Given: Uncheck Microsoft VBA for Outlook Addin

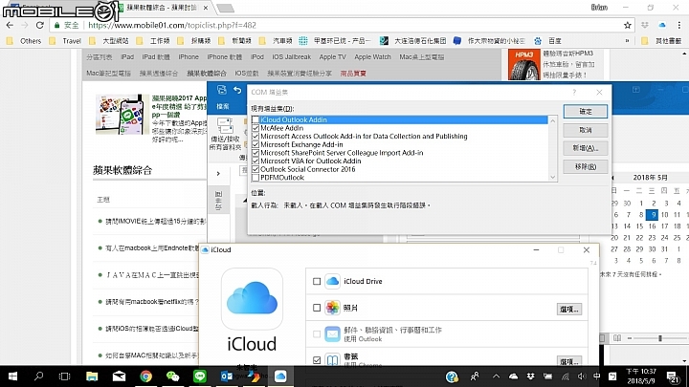Looking at the screenshot, I should point(256,161).
